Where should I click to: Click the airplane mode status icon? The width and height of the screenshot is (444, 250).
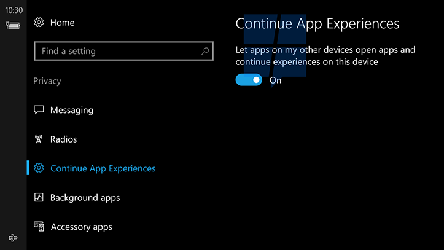(13, 238)
